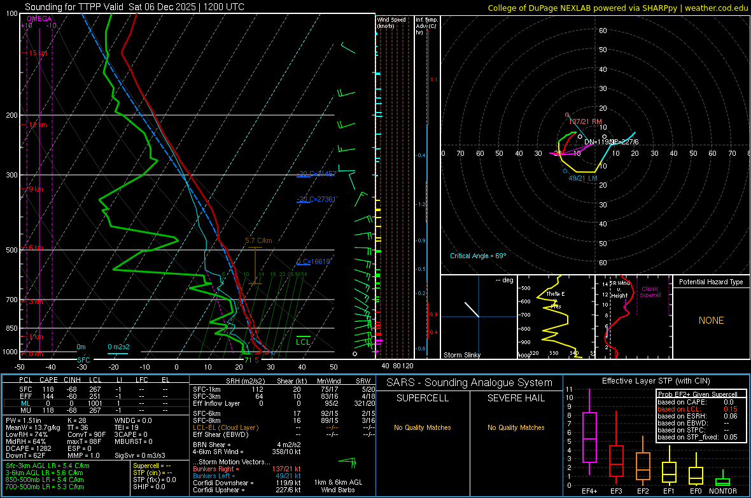Click the red 'based on LCL:' row
The image size is (751, 498).
pos(698,409)
